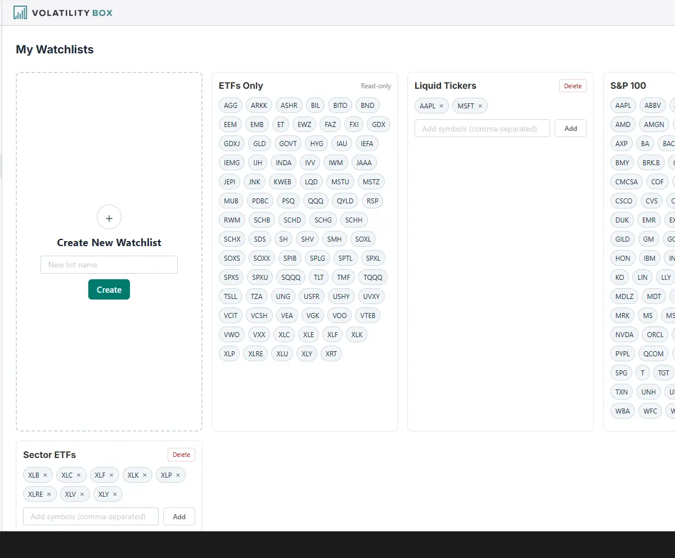Remove MSFT from Liquid Tickers
Screen dimensions: 675x558
point(480,106)
